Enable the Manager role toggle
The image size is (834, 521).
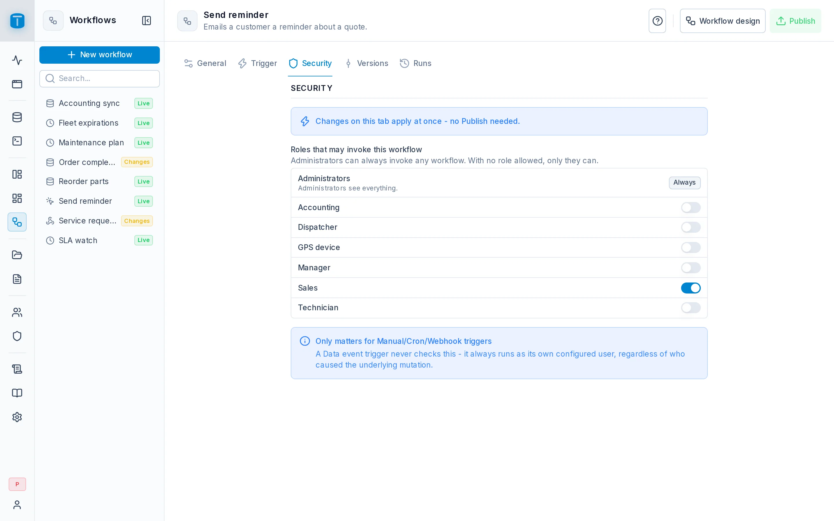tap(691, 268)
